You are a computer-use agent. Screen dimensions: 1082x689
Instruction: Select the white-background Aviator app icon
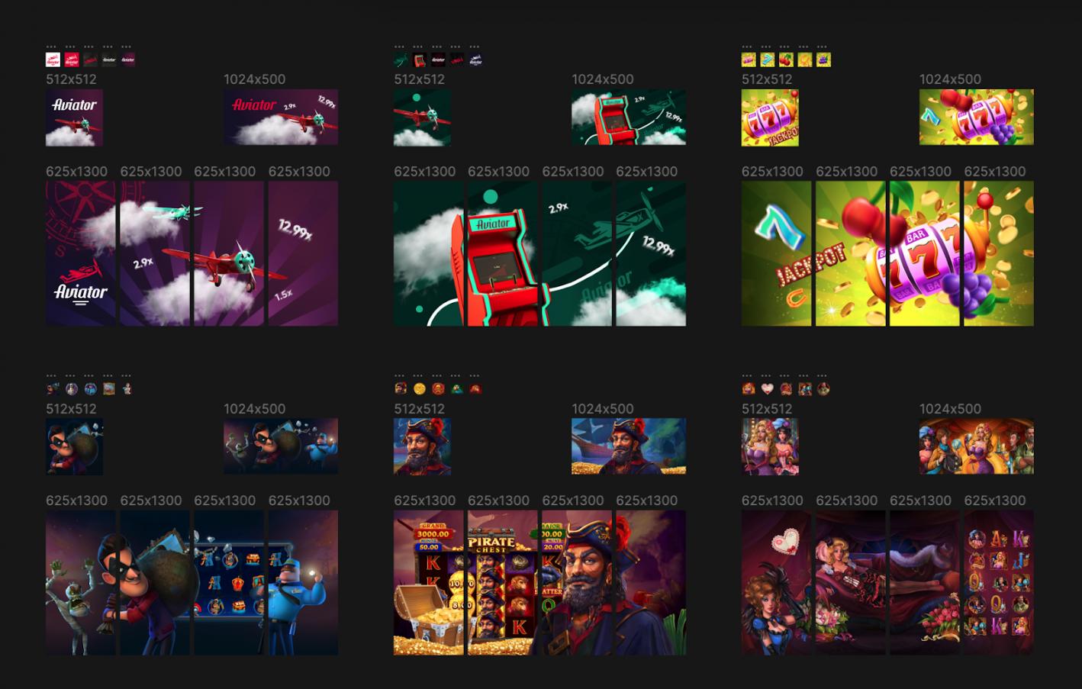click(x=53, y=60)
